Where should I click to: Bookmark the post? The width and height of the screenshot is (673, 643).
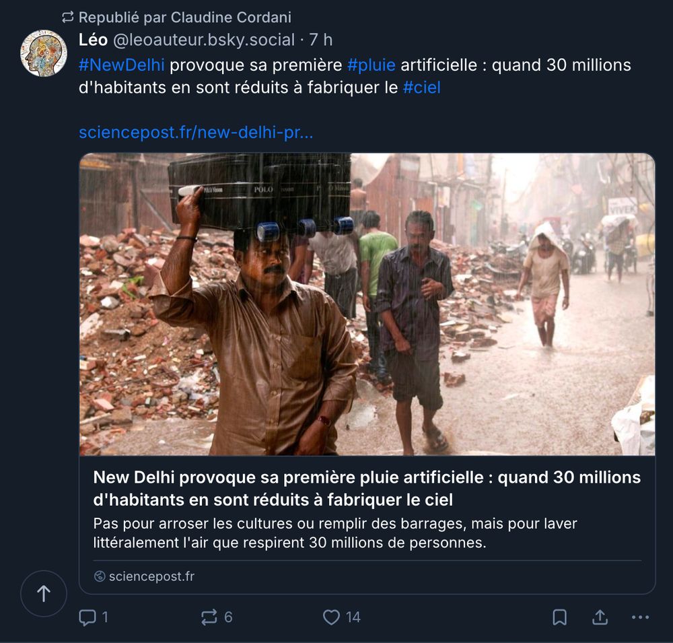click(x=559, y=617)
